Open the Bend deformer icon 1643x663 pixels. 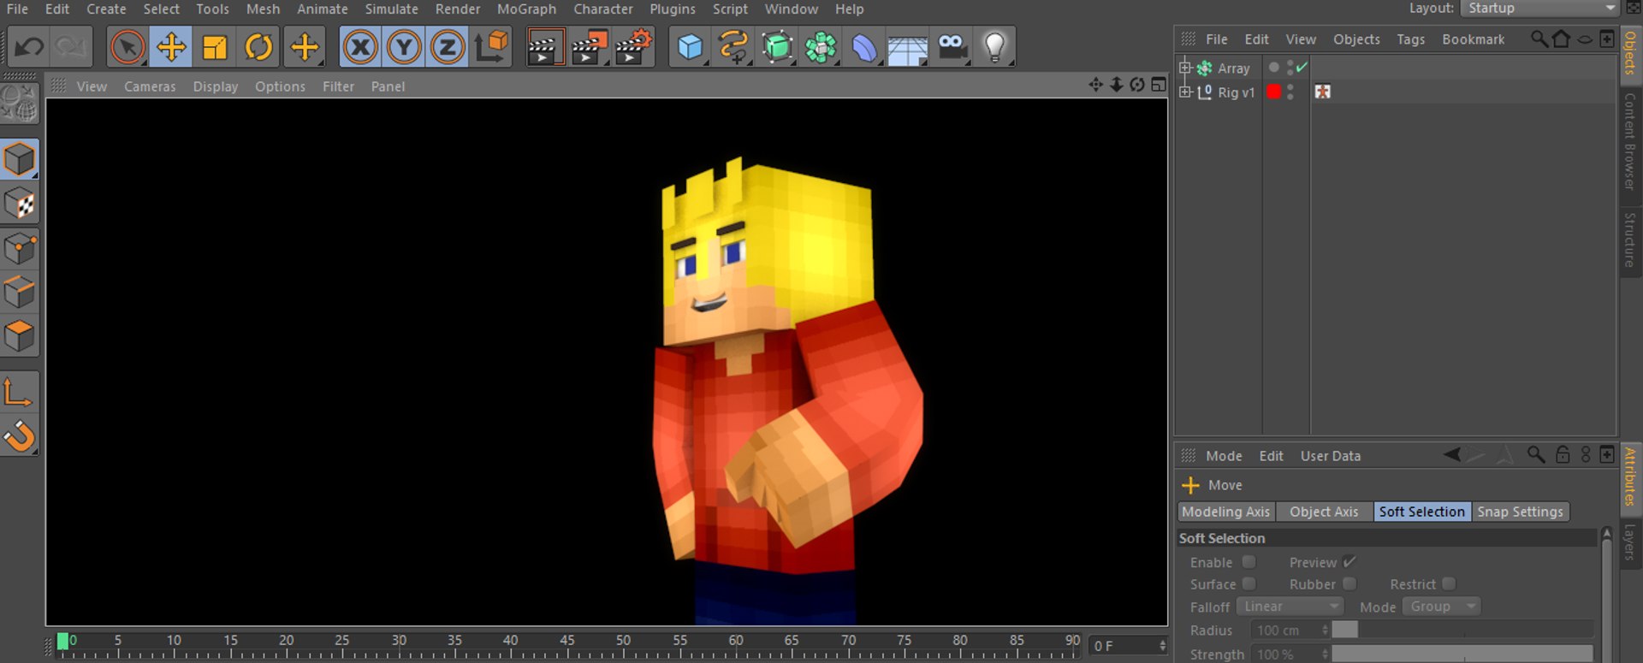click(x=864, y=46)
